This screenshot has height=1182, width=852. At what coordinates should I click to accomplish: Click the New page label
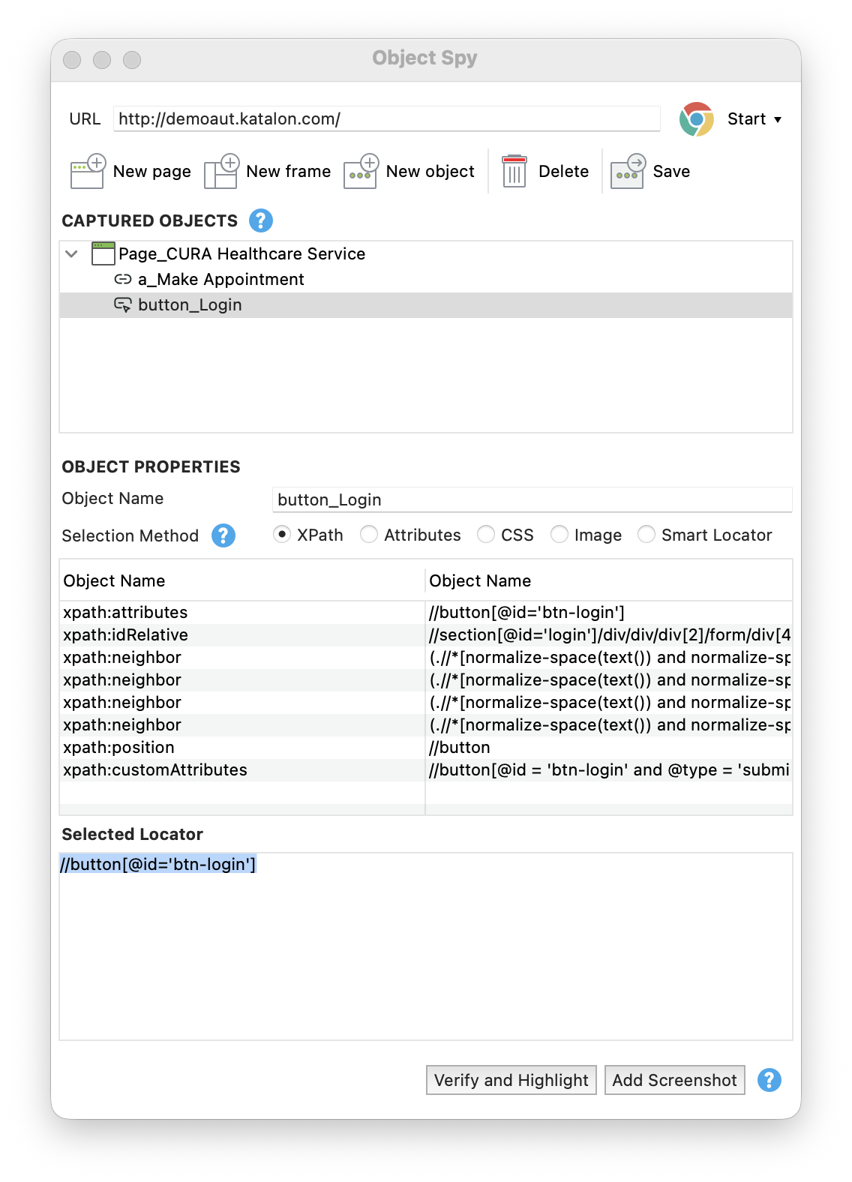(x=152, y=172)
